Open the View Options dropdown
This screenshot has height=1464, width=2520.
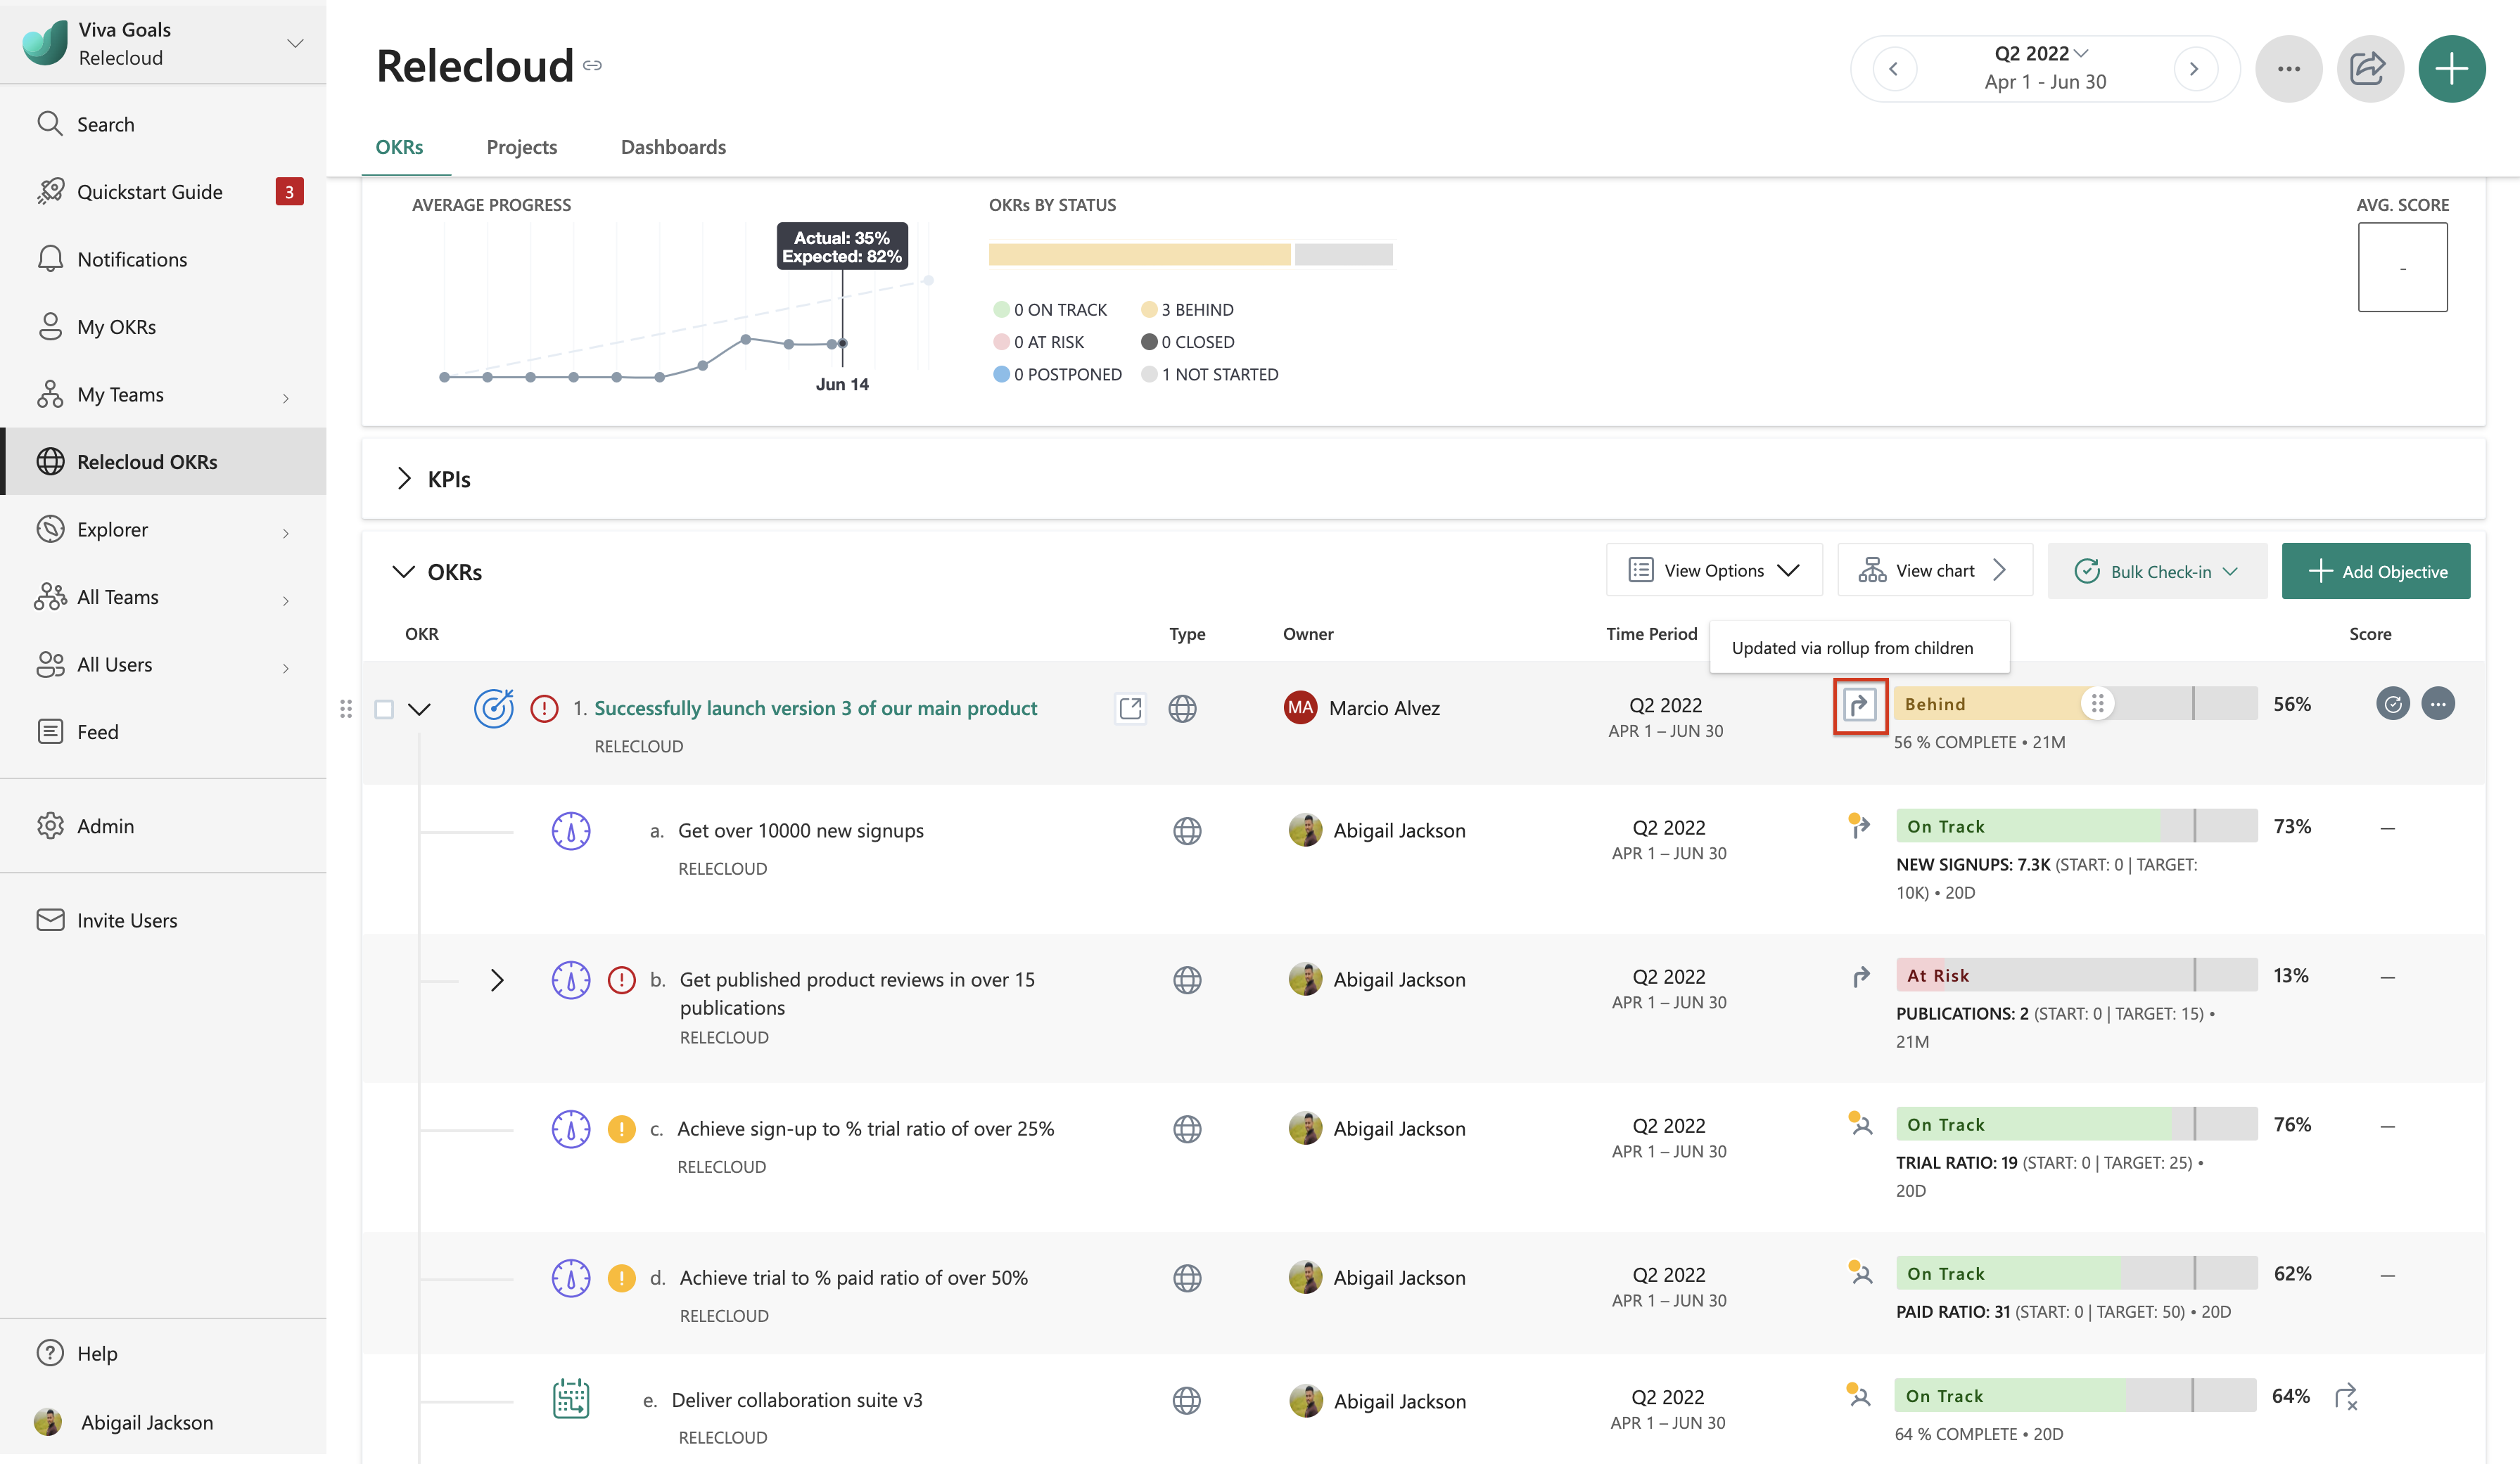pos(1714,570)
